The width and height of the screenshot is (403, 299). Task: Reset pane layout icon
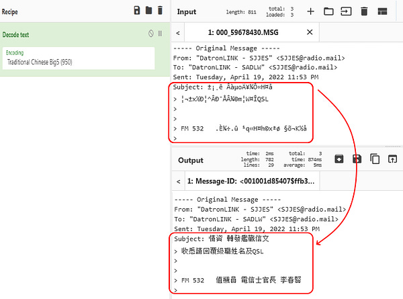382,11
